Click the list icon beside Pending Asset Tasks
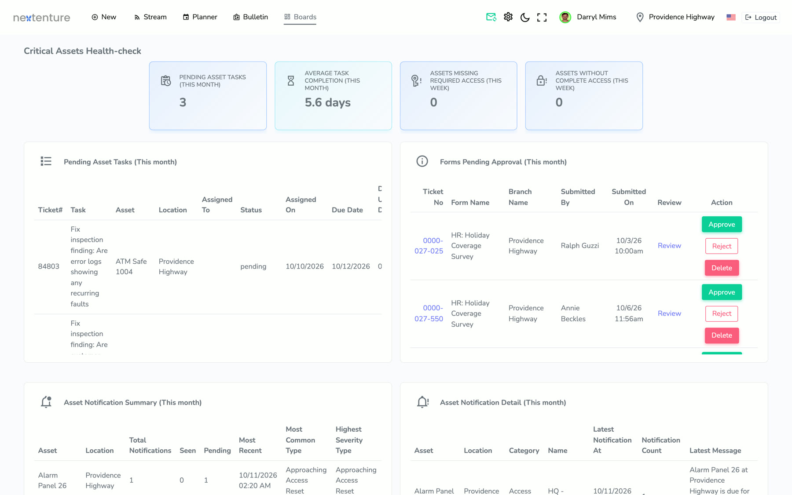Screen dimensions: 792x495 pyautogui.click(x=46, y=161)
